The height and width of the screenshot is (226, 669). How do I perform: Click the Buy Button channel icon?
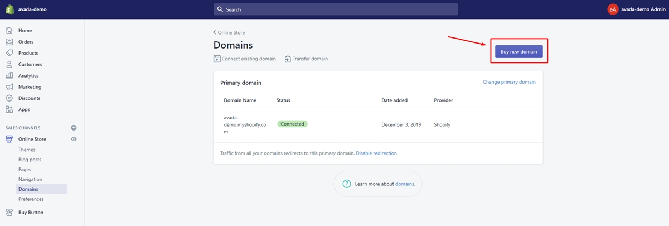click(9, 213)
